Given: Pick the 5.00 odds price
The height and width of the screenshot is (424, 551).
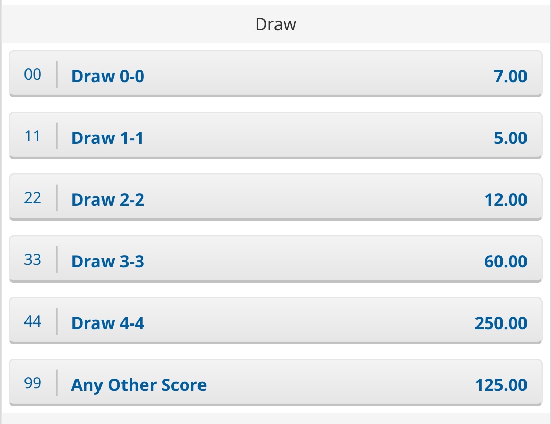Looking at the screenshot, I should click(510, 138).
